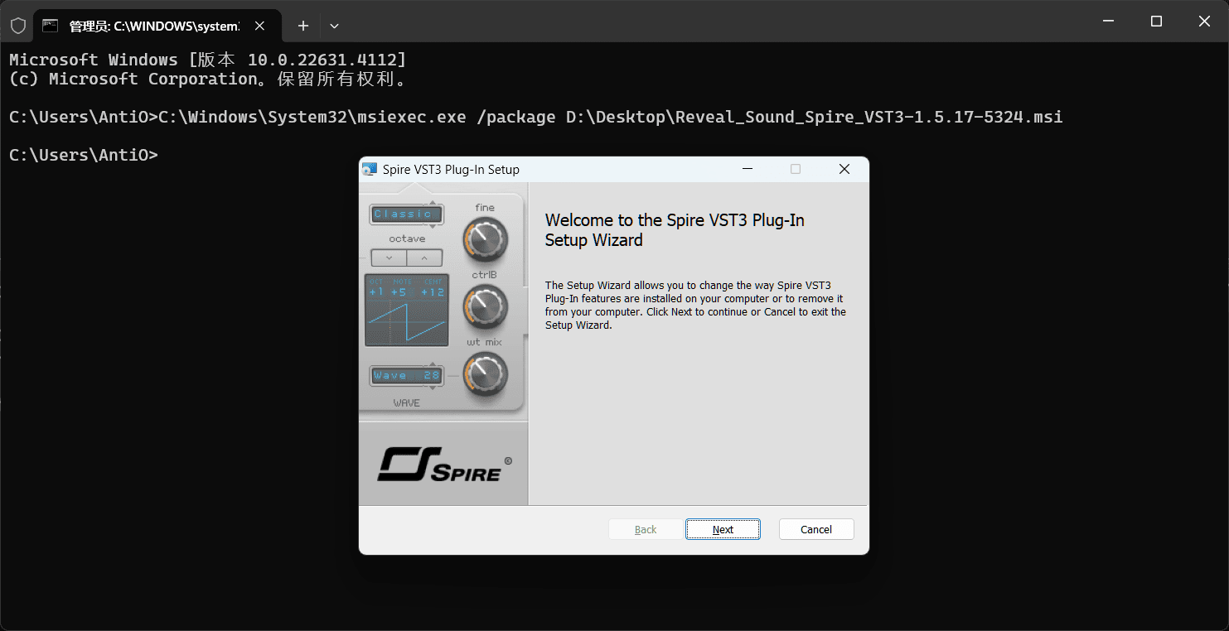Click the Spire logo banner image

click(443, 464)
